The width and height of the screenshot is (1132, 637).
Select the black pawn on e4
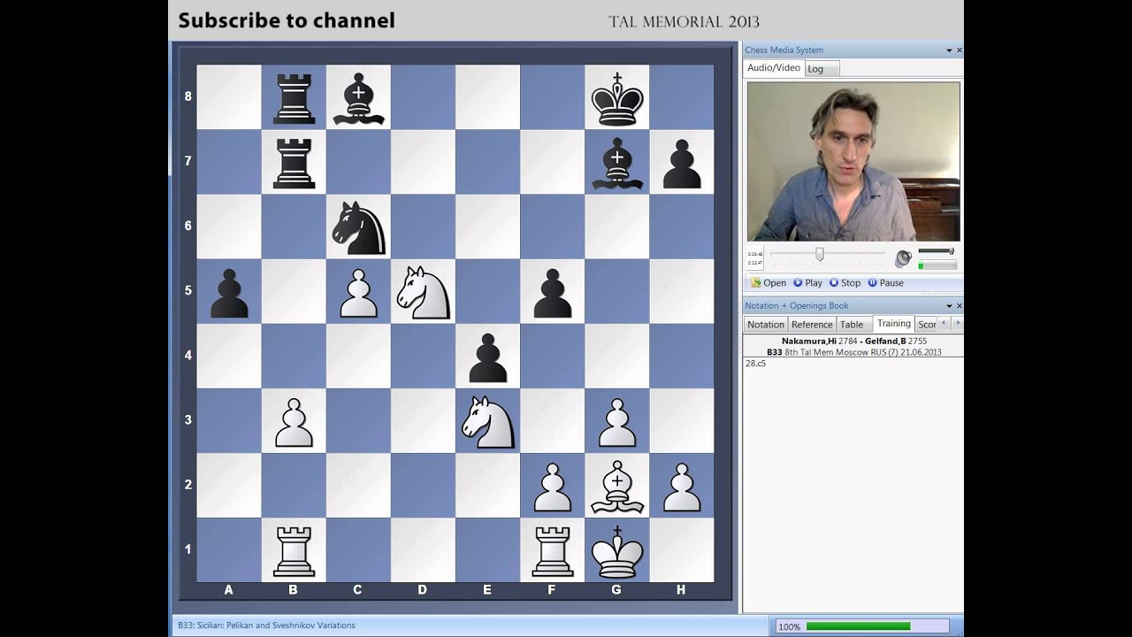coord(487,358)
